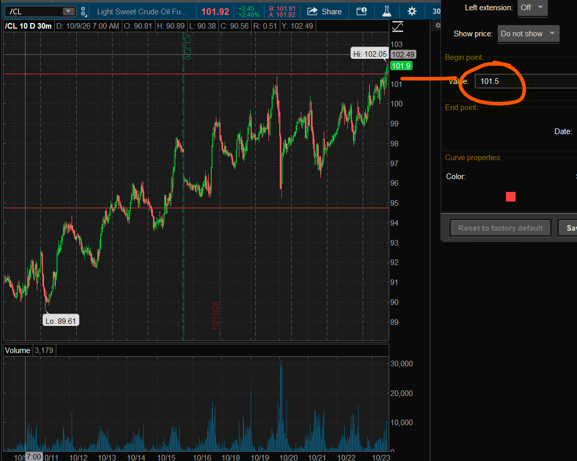Click the 10/14 date axis label
The height and width of the screenshot is (461, 577).
point(136,457)
